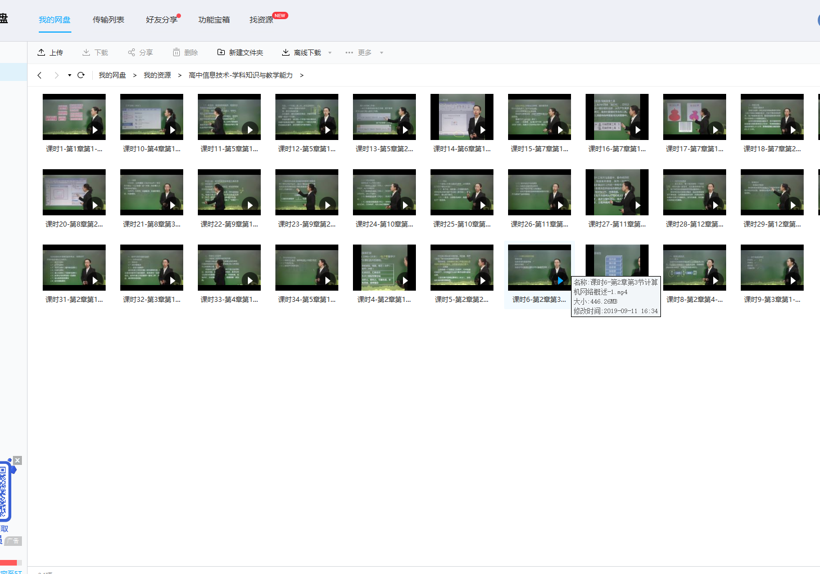This screenshot has height=574, width=820.
Task: Switch to the 传输列表 tab
Action: coord(108,20)
